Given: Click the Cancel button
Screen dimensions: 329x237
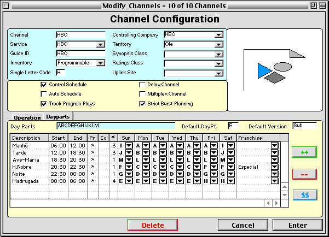Looking at the screenshot, I should [x=243, y=226].
